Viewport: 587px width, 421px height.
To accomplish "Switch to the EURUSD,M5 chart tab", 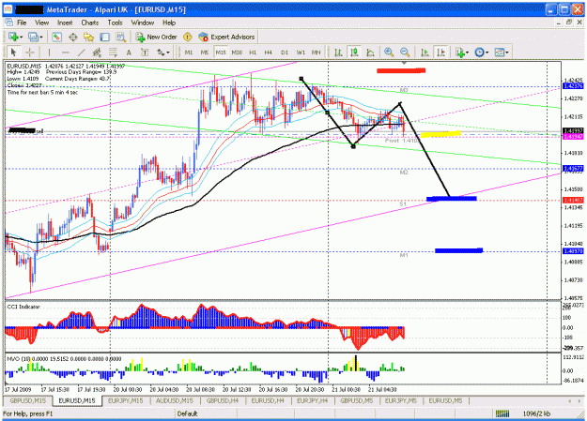I will click(x=445, y=400).
